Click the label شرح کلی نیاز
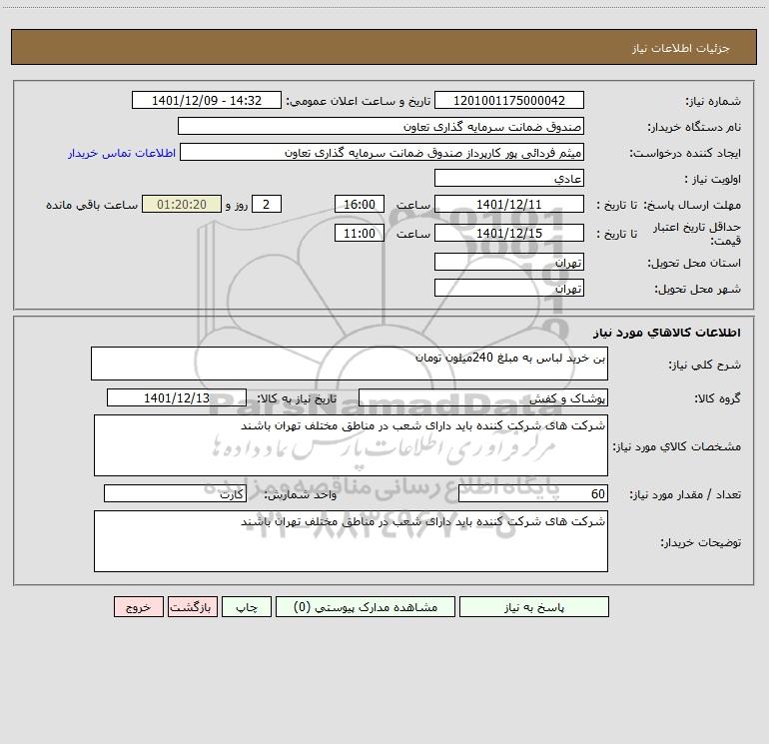 tap(705, 366)
